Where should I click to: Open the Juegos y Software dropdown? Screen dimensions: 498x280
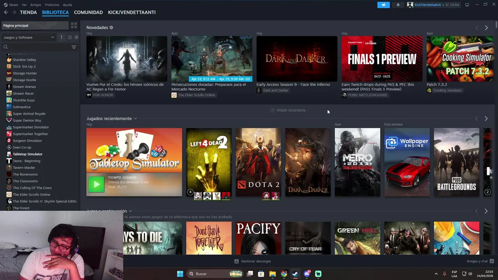point(29,37)
